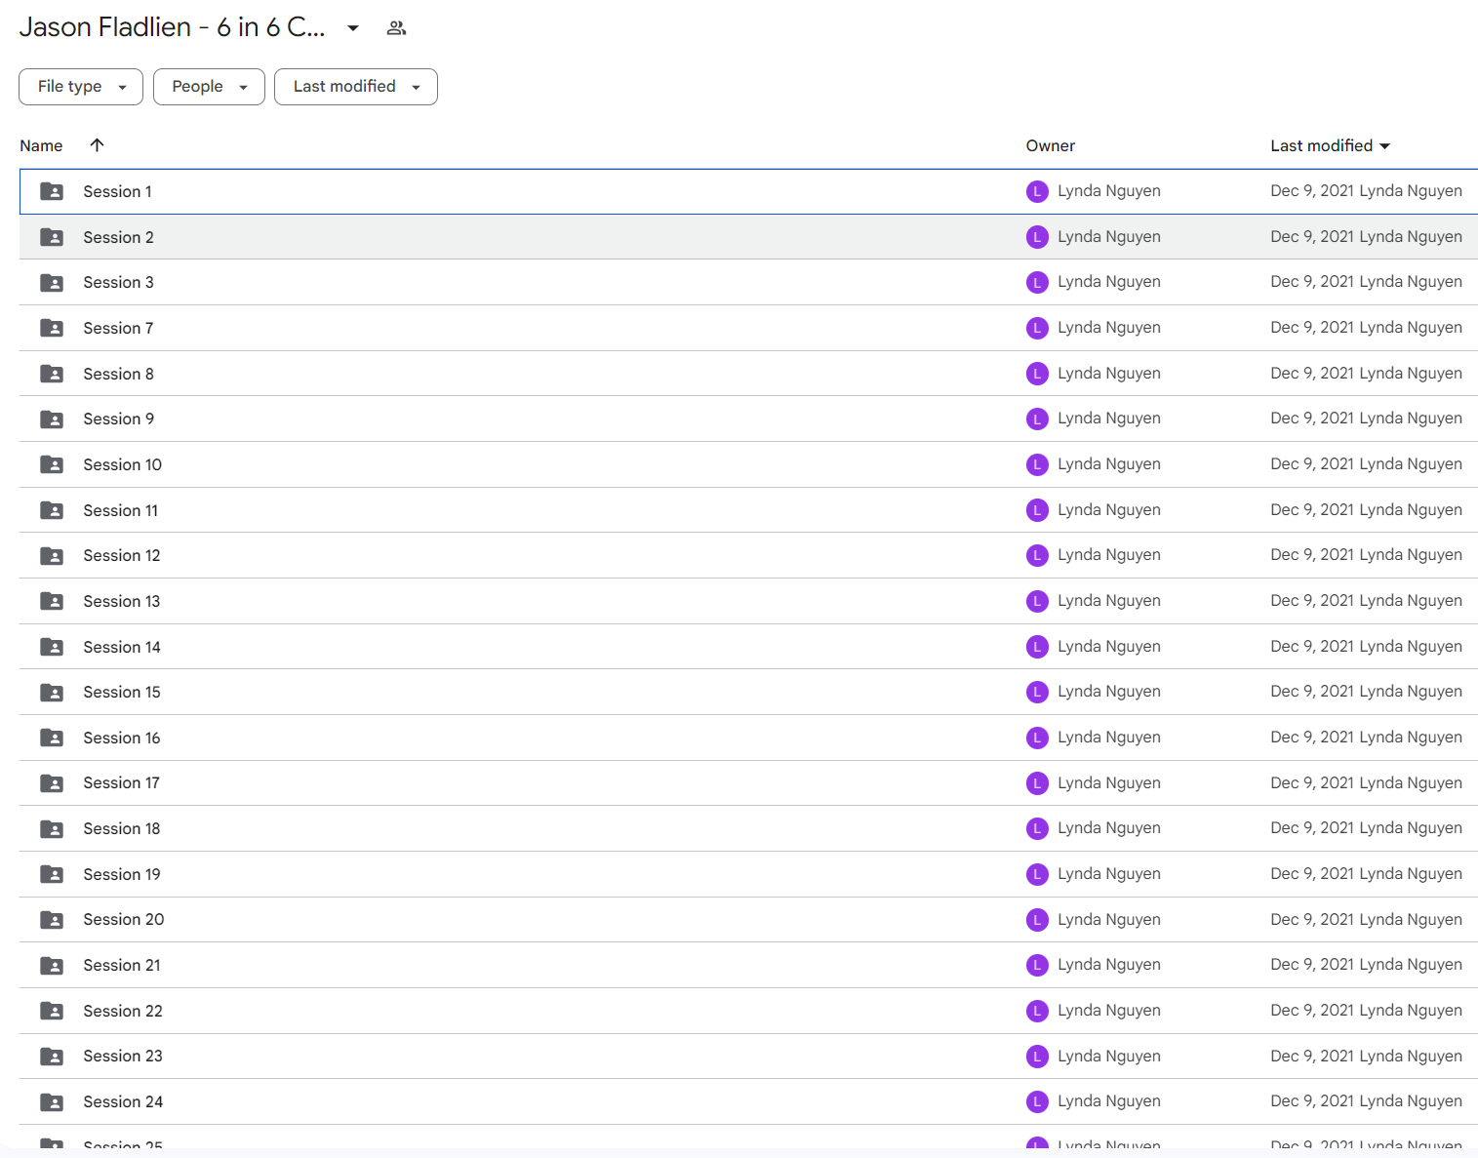
Task: Select the Session 22 folder name
Action: [x=123, y=1011]
